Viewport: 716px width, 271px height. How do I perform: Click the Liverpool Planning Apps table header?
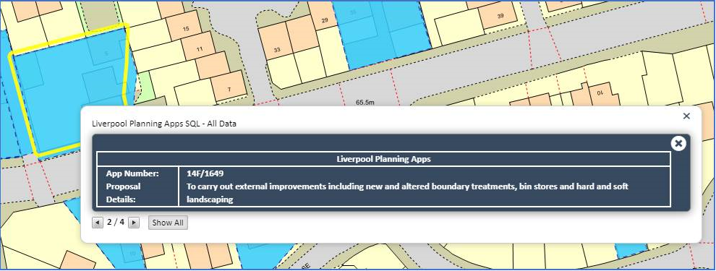pyautogui.click(x=383, y=159)
